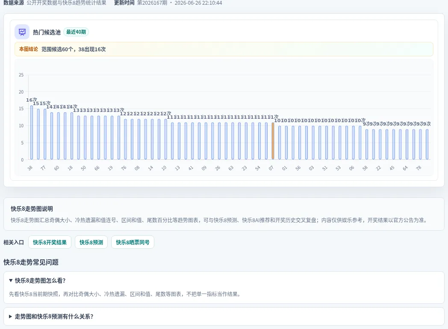Click the chart bar above label 76

click(x=125, y=139)
